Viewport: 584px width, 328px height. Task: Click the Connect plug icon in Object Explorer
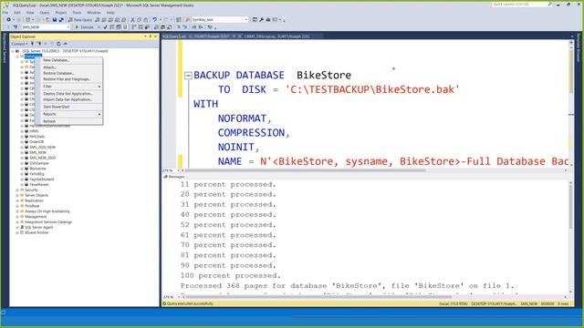click(33, 44)
